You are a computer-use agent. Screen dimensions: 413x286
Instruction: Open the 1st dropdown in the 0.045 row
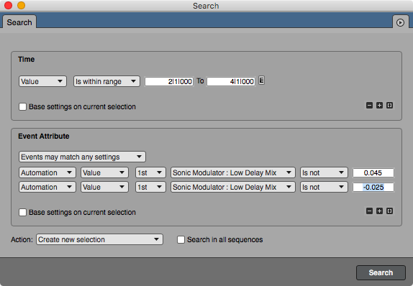pyautogui.click(x=150, y=173)
